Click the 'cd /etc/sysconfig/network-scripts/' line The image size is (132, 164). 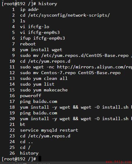tap(65, 15)
